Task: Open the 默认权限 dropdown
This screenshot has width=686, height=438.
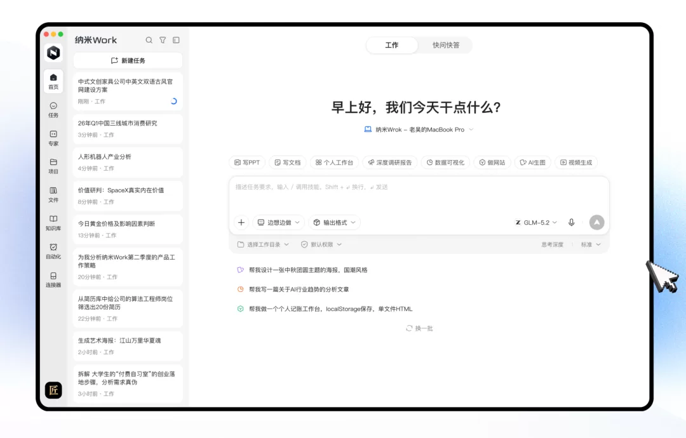Action: pyautogui.click(x=321, y=244)
